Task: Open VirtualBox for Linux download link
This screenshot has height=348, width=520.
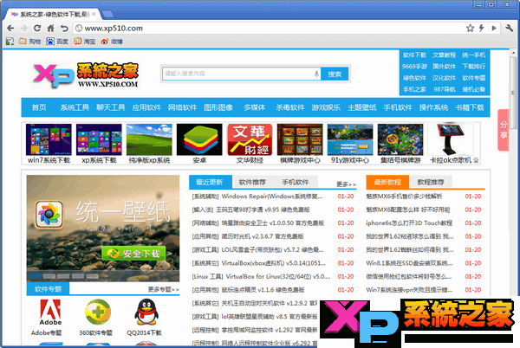Action: 278,276
